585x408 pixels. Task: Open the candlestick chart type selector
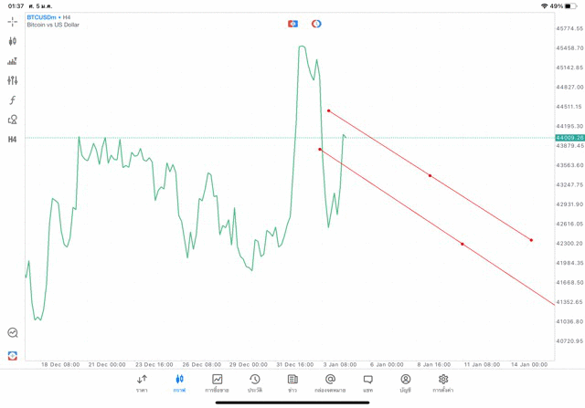click(13, 41)
